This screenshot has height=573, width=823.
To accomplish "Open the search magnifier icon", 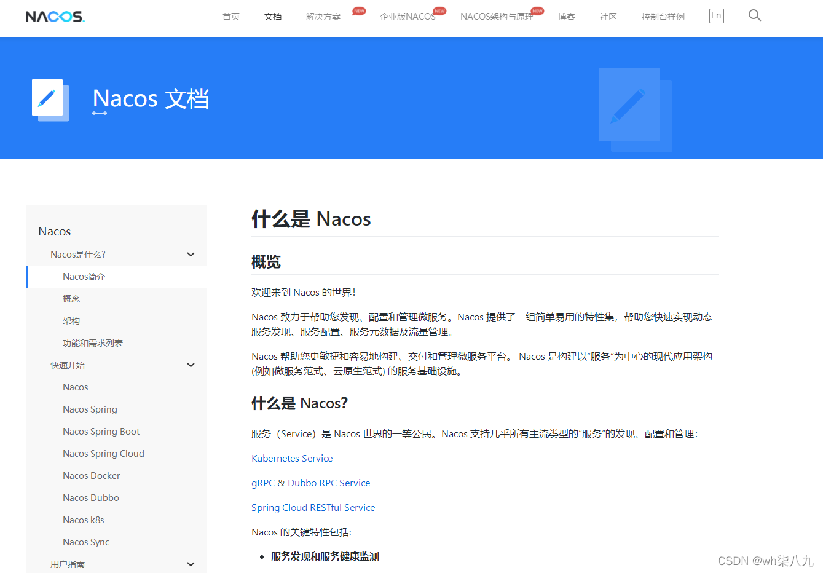I will tap(755, 15).
